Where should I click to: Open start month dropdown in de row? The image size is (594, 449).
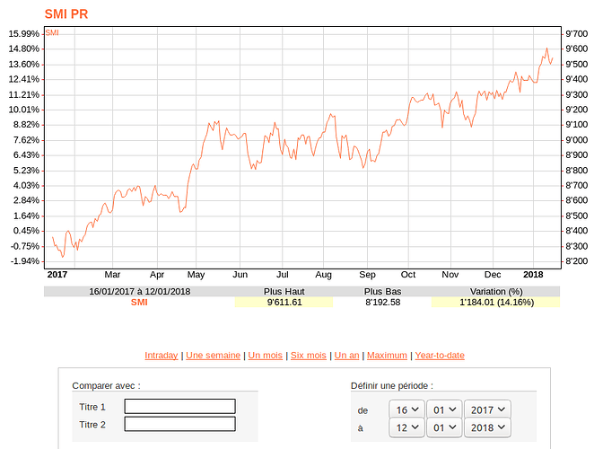pos(444,409)
